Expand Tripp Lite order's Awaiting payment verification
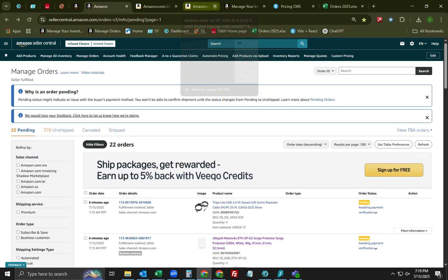Screen dimensions: 448x280 point(376,213)
